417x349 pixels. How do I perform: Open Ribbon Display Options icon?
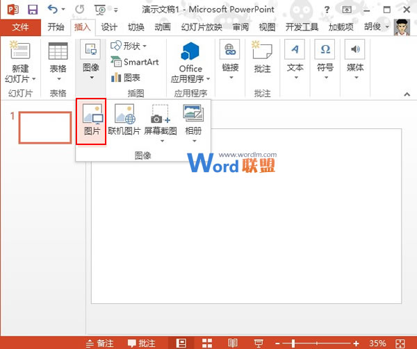pos(347,10)
